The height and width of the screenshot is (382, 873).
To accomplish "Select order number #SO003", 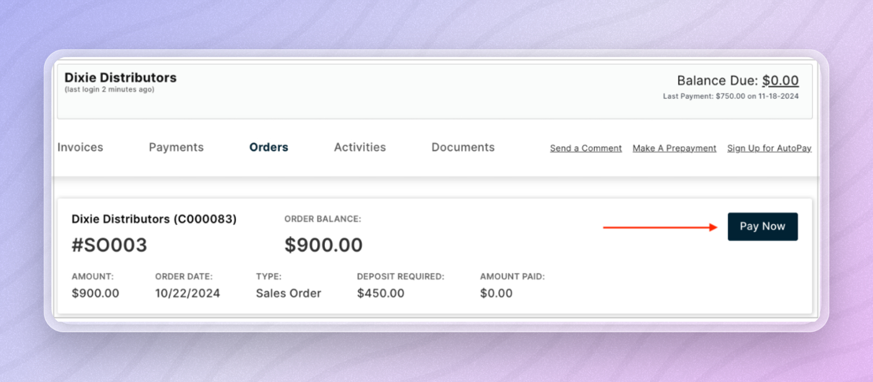I will [109, 245].
